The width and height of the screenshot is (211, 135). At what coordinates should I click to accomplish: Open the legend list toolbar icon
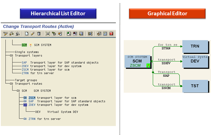(105, 34)
